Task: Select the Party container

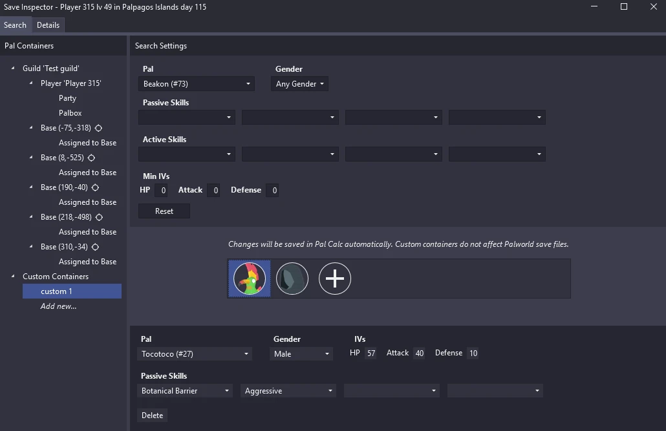Action: click(67, 98)
